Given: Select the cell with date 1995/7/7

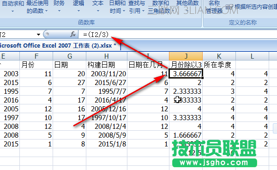Looking at the screenshot, I should coord(107,91).
